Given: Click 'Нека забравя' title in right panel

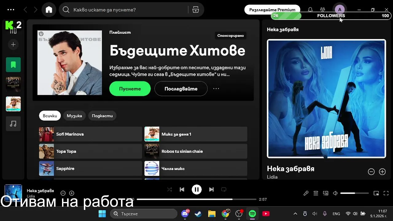Looking at the screenshot, I should [x=290, y=169].
